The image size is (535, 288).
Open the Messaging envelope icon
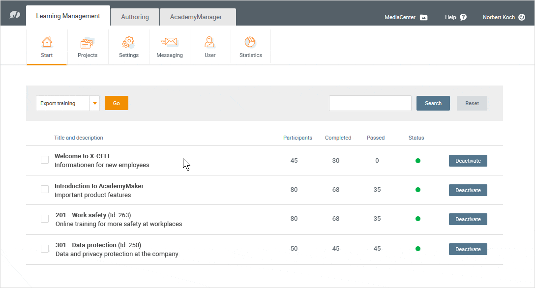[169, 42]
